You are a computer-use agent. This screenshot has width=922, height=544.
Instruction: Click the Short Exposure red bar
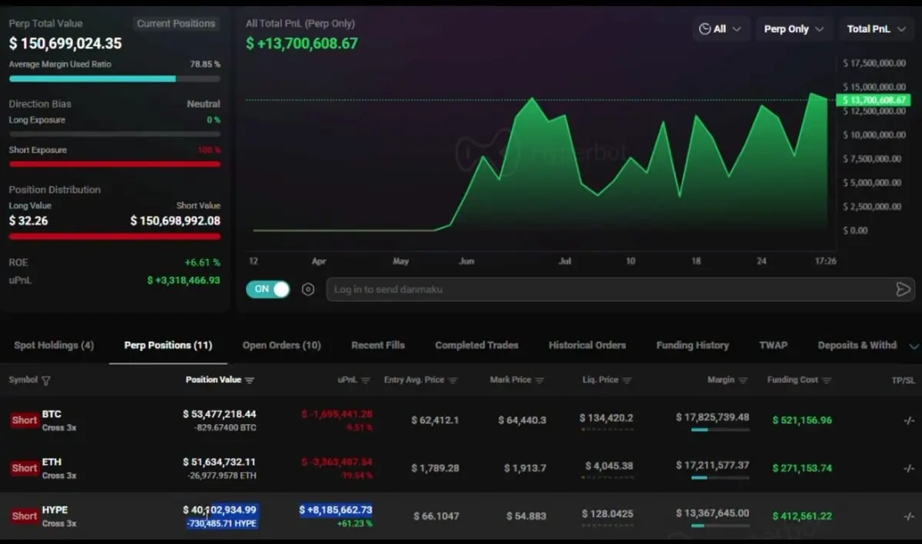114,164
